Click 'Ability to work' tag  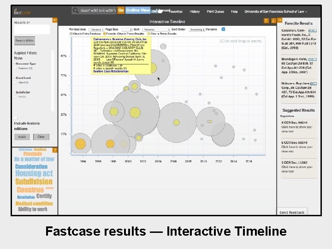(x=33, y=209)
